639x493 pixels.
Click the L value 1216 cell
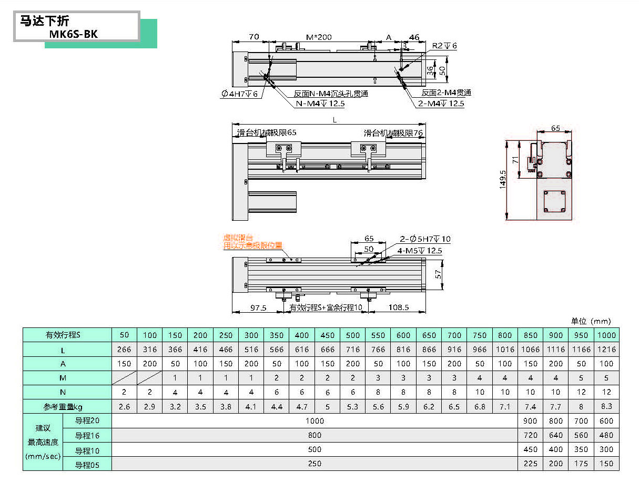[x=606, y=350]
